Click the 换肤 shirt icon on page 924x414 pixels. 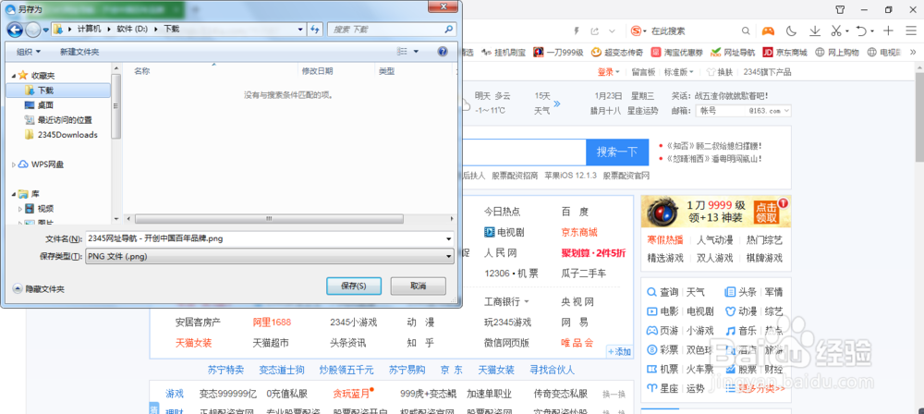tap(711, 72)
